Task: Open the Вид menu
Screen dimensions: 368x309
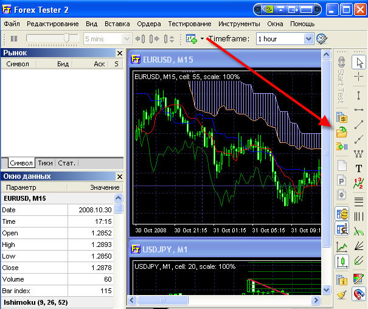Action: click(x=91, y=24)
